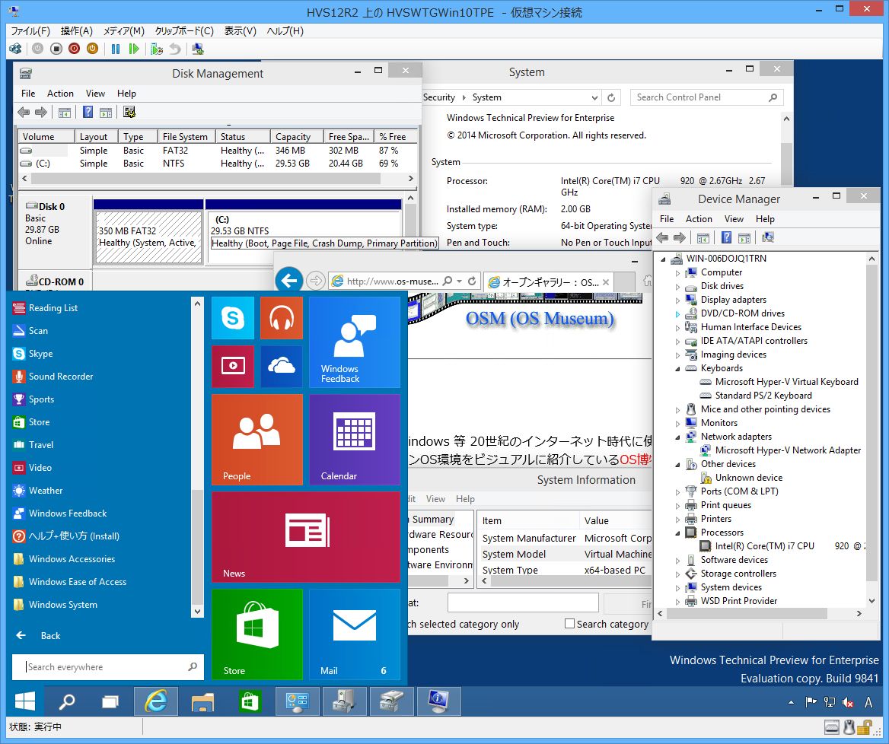Click Back arrow in Disk Management toolbar
The image size is (889, 744).
pyautogui.click(x=24, y=112)
